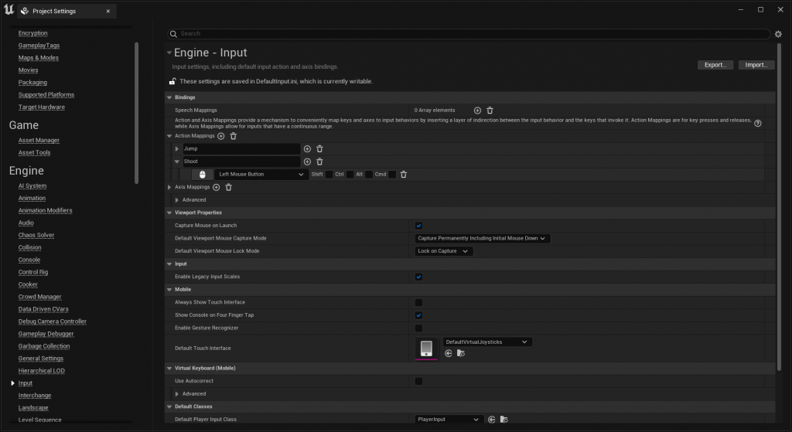Open Asset Manager settings
Screen dimensions: 792x432
[39, 141]
